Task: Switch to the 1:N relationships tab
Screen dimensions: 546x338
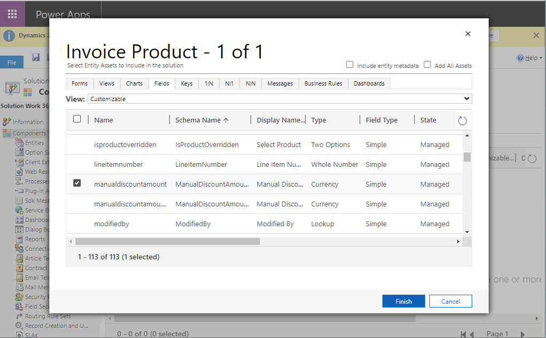Action: tap(209, 83)
